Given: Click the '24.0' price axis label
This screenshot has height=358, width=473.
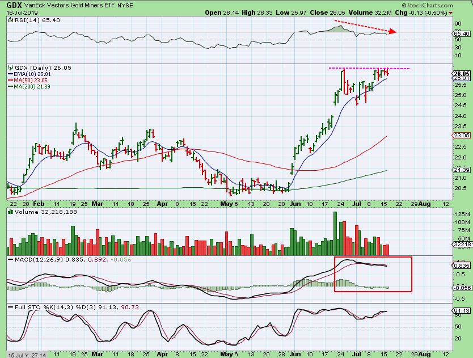Looking at the screenshot, I should click(x=461, y=116).
